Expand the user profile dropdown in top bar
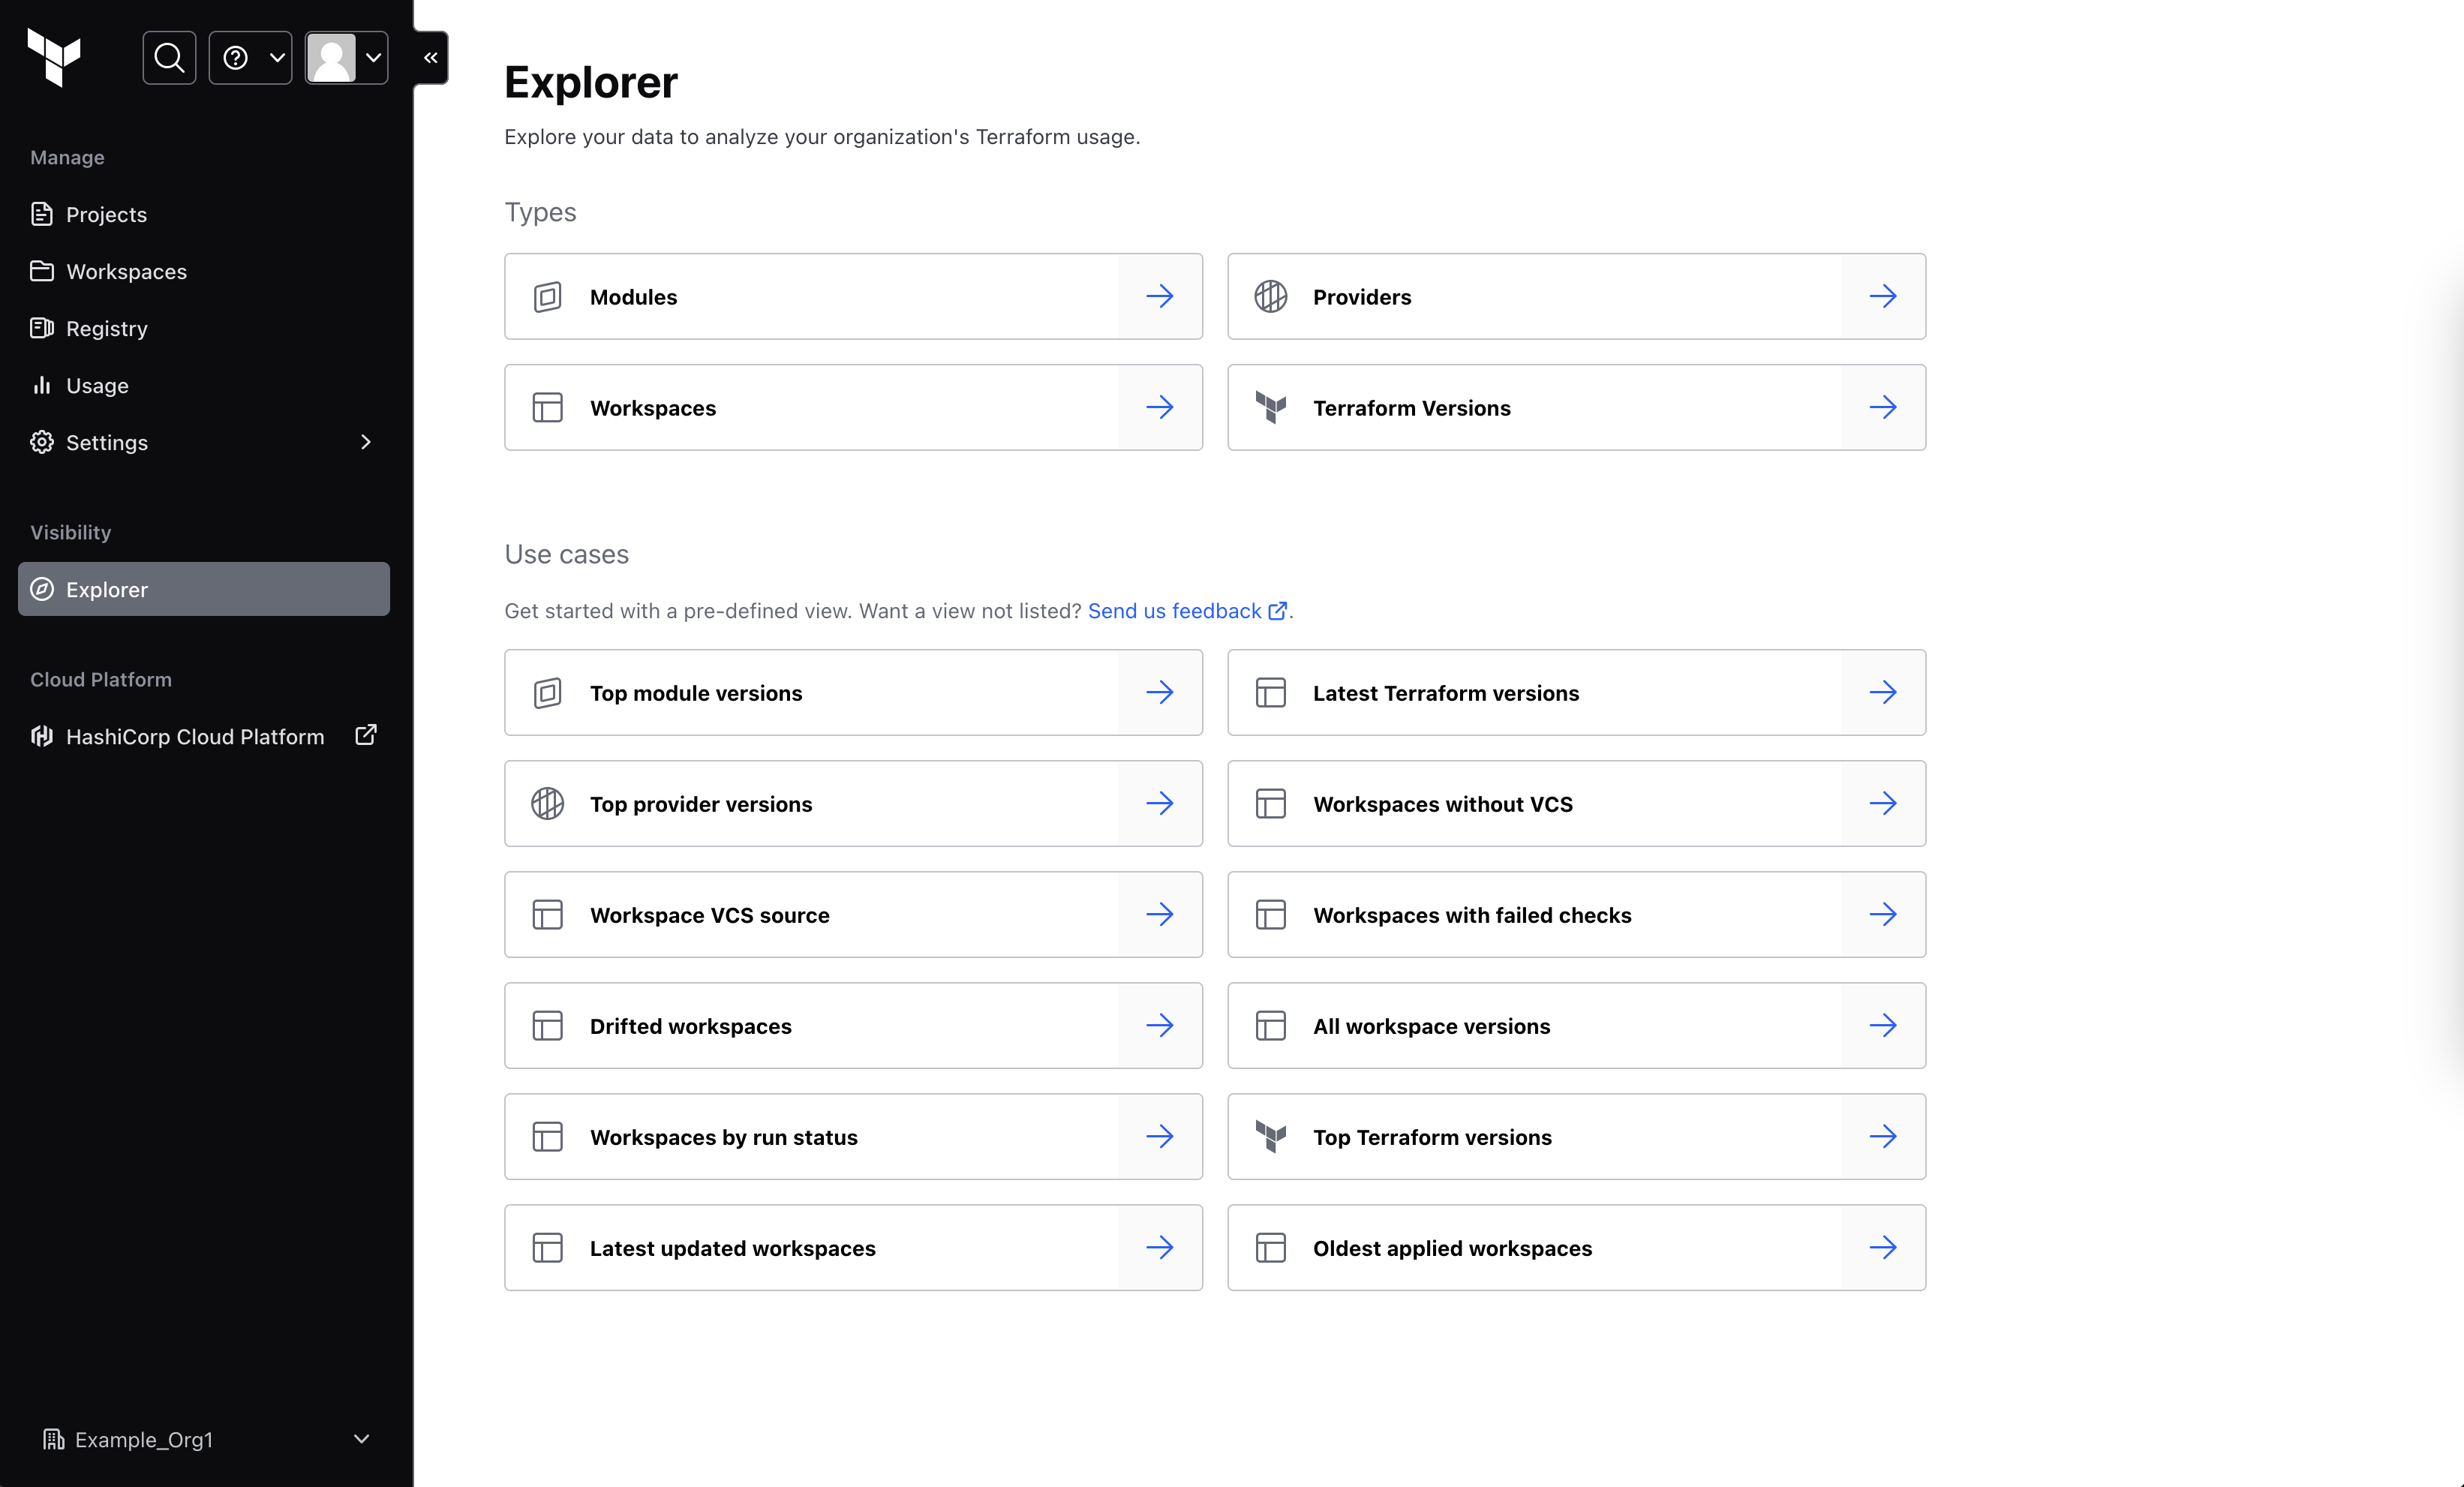Image resolution: width=2464 pixels, height=1487 pixels. point(347,56)
